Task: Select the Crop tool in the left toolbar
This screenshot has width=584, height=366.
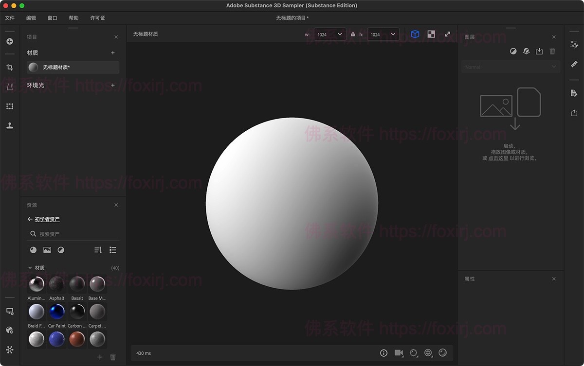Action: [x=10, y=67]
